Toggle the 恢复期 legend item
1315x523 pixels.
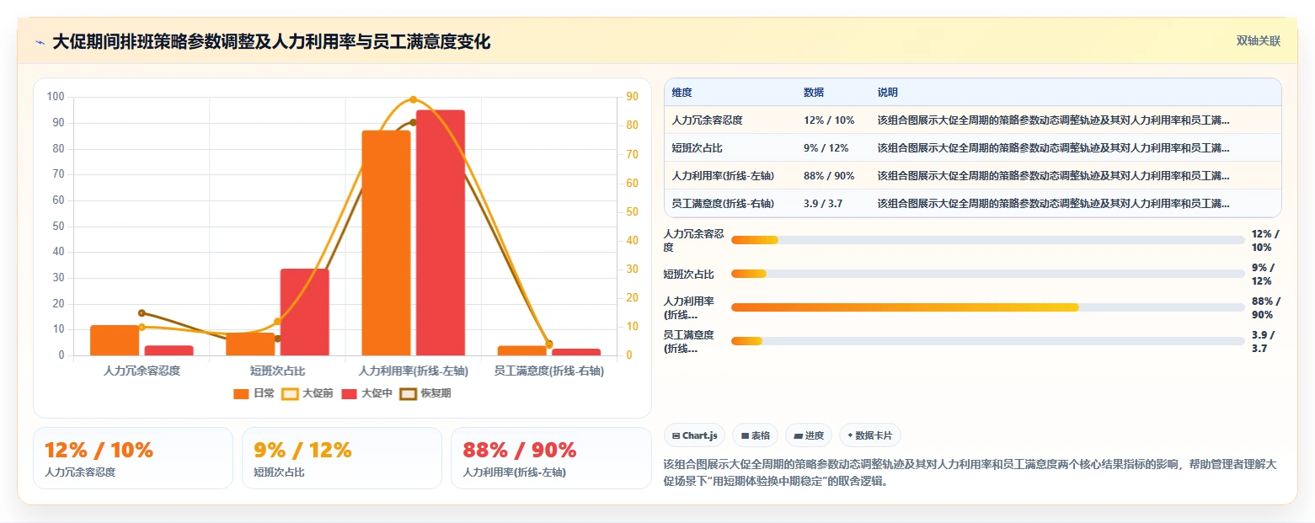426,393
